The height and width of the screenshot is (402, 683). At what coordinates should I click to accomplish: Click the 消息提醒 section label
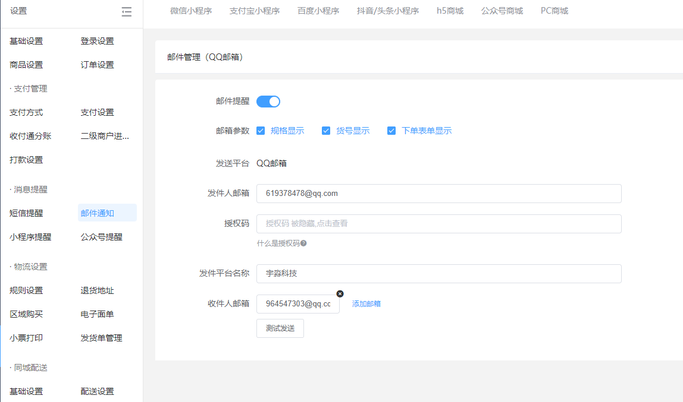coord(30,189)
